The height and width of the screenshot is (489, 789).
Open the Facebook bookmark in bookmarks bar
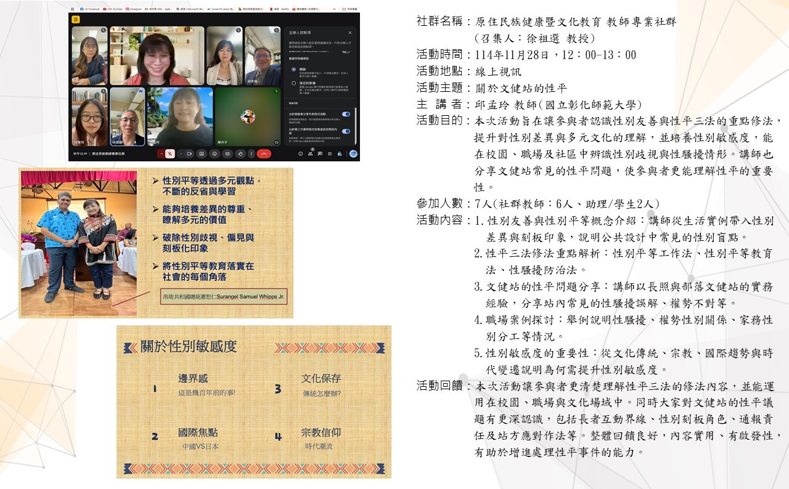[x=88, y=10]
